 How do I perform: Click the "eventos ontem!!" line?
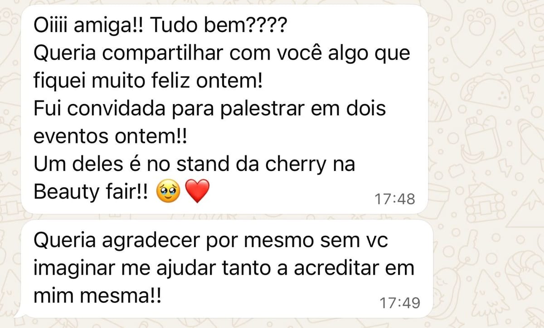pyautogui.click(x=110, y=138)
